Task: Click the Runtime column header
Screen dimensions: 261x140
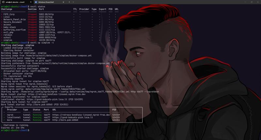Action: [x=32, y=9]
